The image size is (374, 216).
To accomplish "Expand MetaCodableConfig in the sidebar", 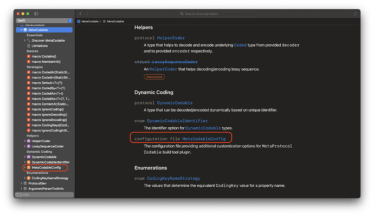I will point(25,167).
